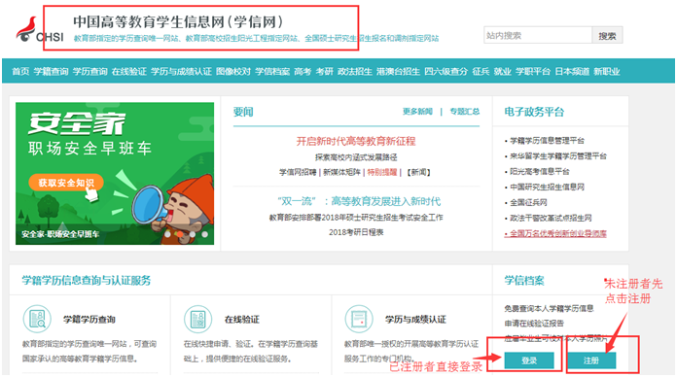The width and height of the screenshot is (677, 377).
Task: Open 就业 in navigation bar
Action: (502, 71)
